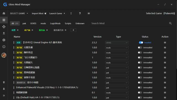The width and height of the screenshot is (177, 100).
Task: Select the mods filter tab
Action: [x=43, y=23]
